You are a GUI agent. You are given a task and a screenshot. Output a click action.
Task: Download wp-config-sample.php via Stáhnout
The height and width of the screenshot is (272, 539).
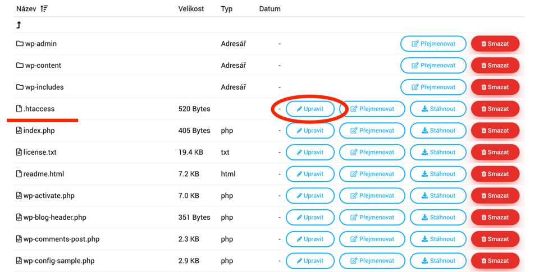point(438,261)
